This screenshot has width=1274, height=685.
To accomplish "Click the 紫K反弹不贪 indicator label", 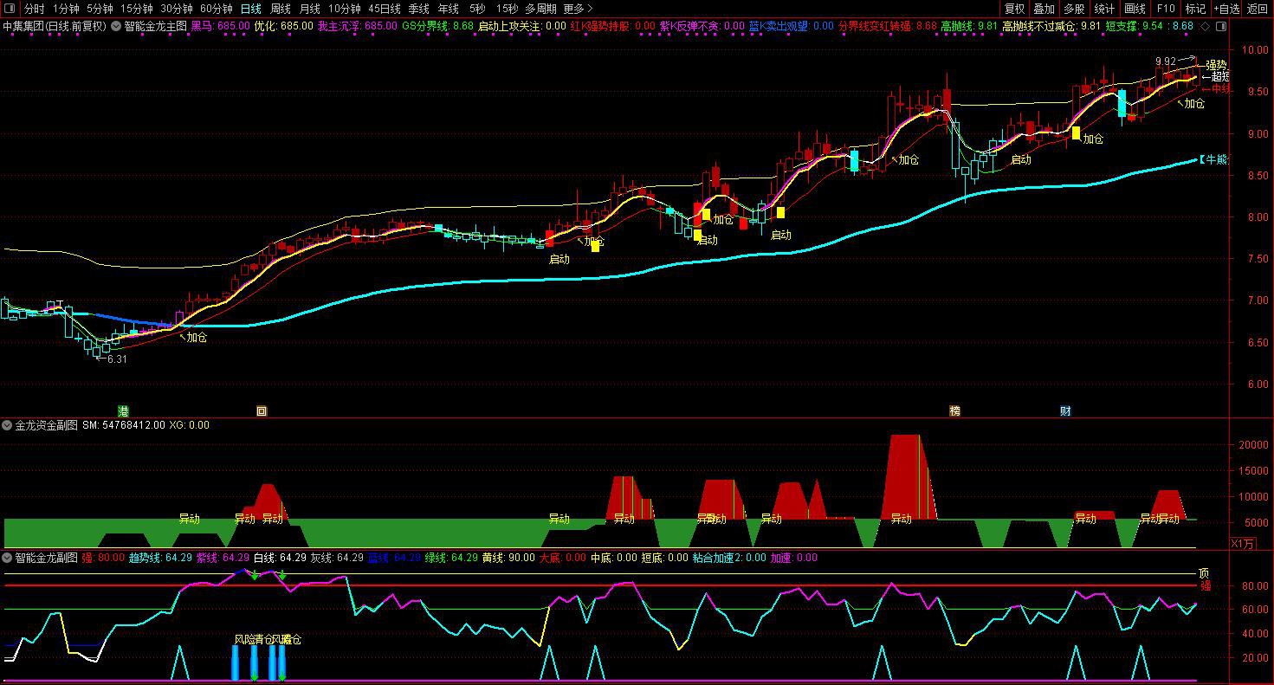I will 689,26.
